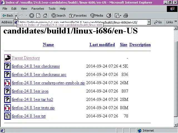Open the Forward history dropdown arrow

pos(27,16)
